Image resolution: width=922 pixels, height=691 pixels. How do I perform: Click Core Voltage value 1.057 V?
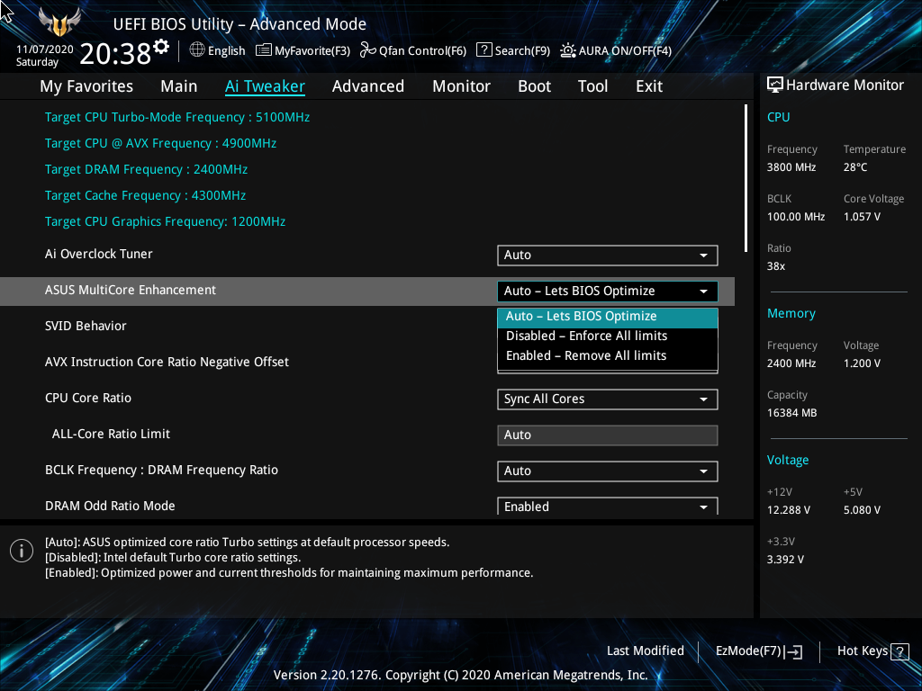pos(862,216)
